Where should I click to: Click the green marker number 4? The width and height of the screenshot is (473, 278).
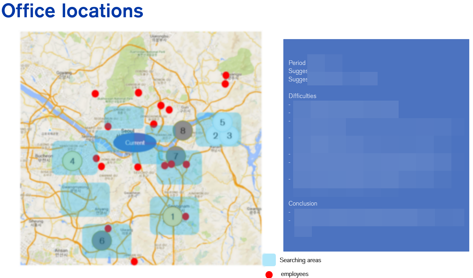pyautogui.click(x=72, y=161)
